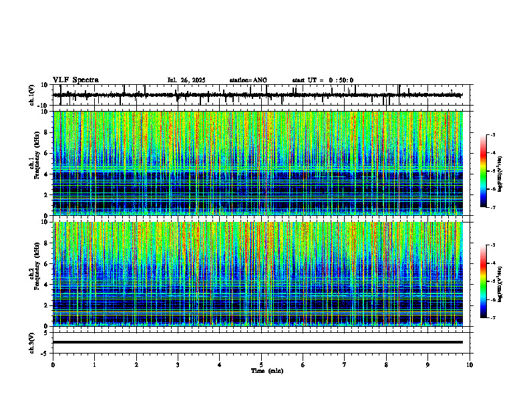
Task: Click time axis tick label "9"
Action: click(427, 365)
